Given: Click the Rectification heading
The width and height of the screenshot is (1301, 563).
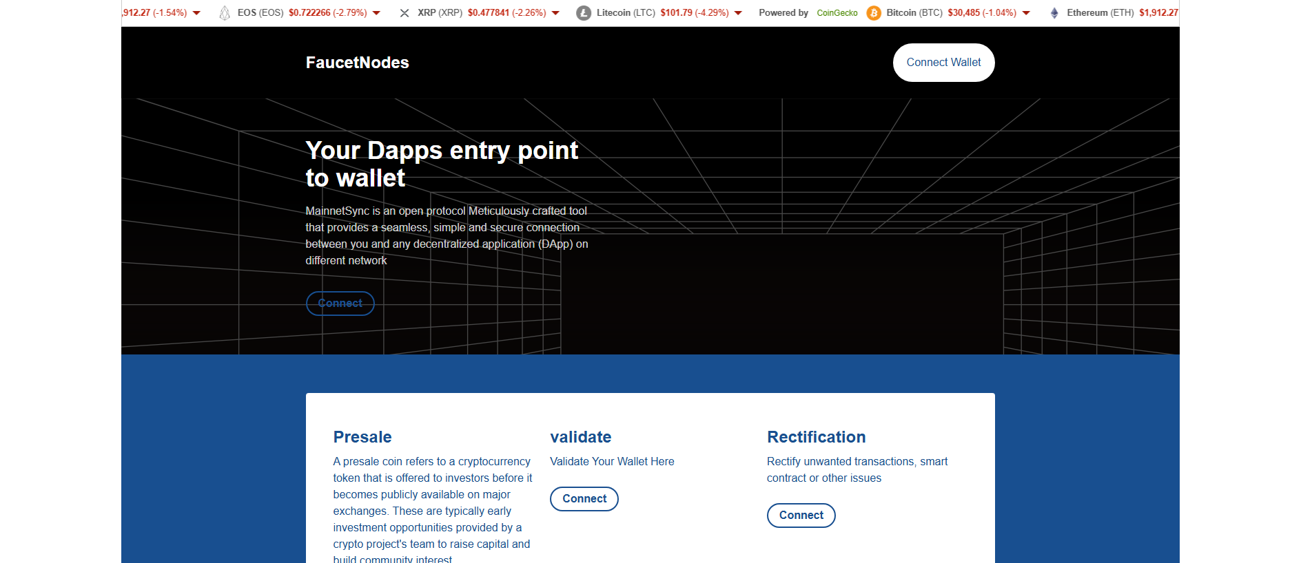Looking at the screenshot, I should 816,437.
